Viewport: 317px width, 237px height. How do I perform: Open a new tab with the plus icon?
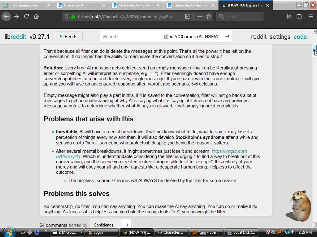(x=278, y=5)
